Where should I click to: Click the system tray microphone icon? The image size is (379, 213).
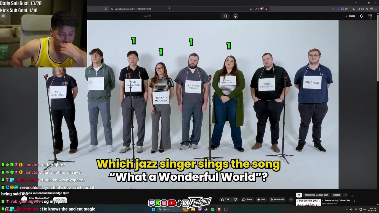pyautogui.click(x=356, y=209)
